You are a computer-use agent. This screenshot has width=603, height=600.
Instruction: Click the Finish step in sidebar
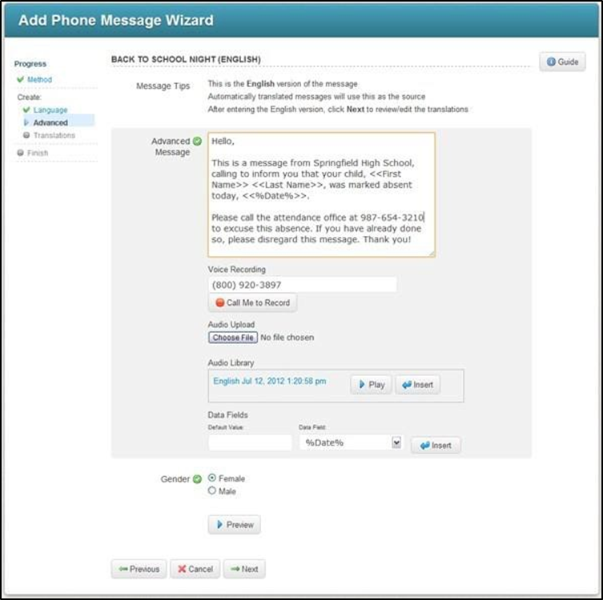37,153
